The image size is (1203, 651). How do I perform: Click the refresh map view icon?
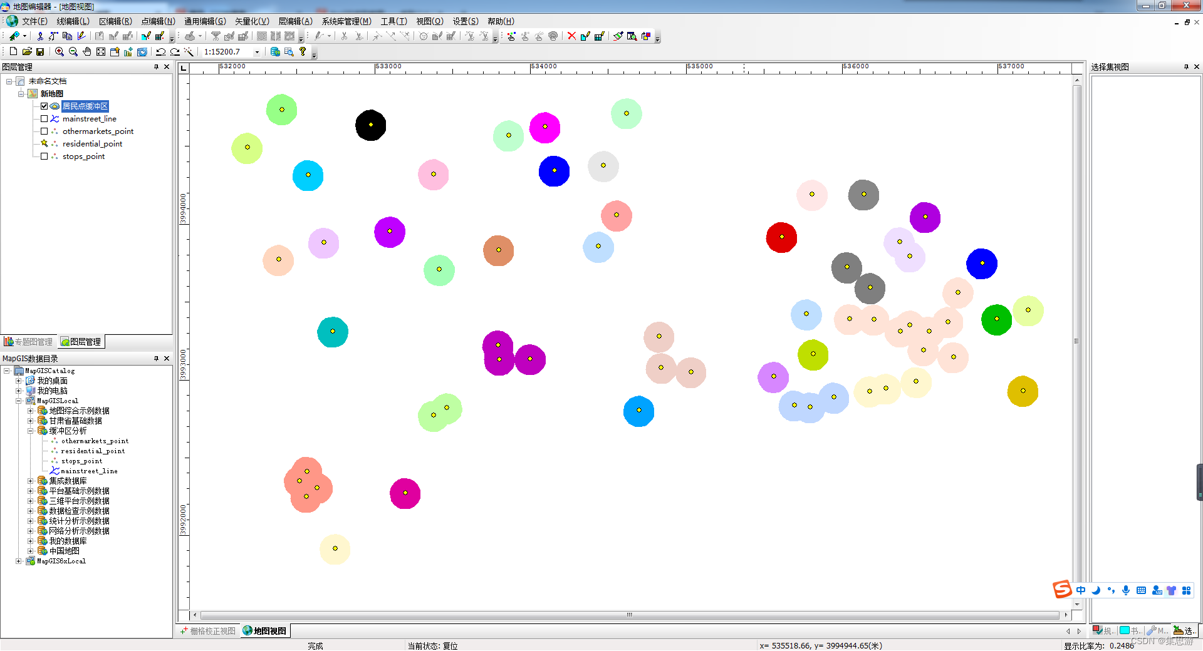[142, 52]
